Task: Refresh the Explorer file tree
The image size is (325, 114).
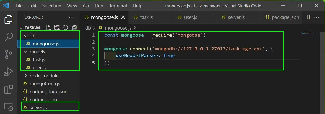Action: [66, 28]
